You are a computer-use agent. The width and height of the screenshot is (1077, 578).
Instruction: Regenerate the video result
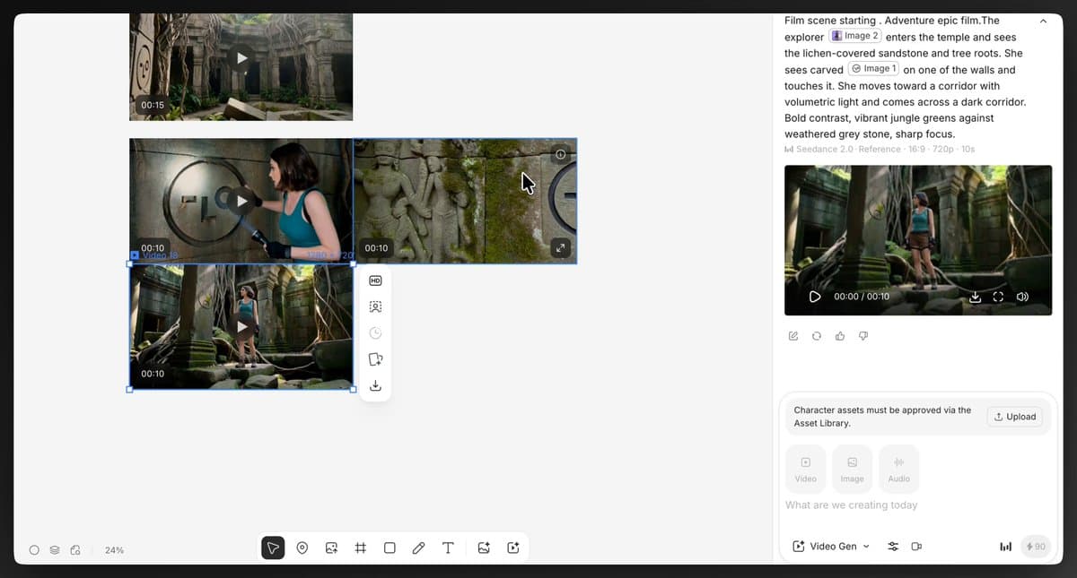click(817, 336)
